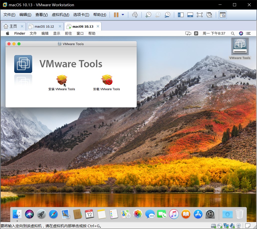257x229 pixels.
Task: Toggle the VMware library sidebar view
Action: click(x=181, y=15)
